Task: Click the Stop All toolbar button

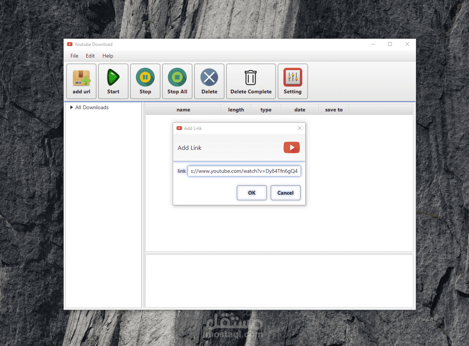Action: [177, 81]
